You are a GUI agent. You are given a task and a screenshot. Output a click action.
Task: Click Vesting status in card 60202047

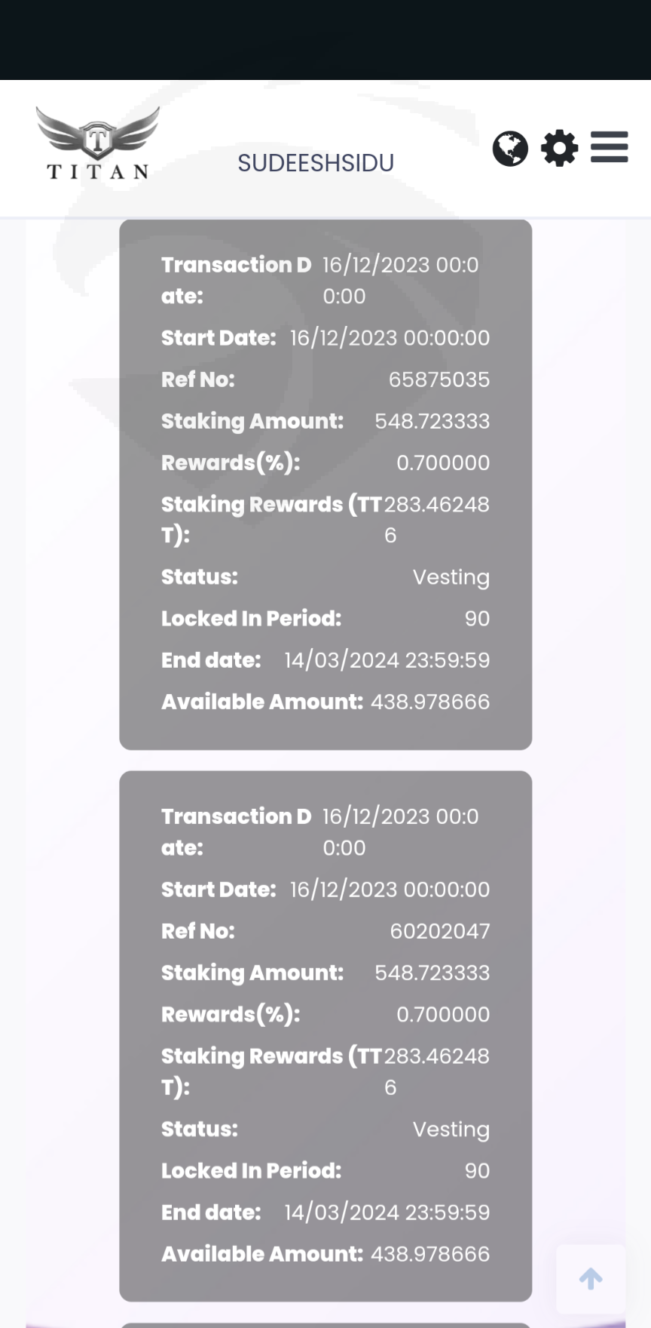(451, 1129)
